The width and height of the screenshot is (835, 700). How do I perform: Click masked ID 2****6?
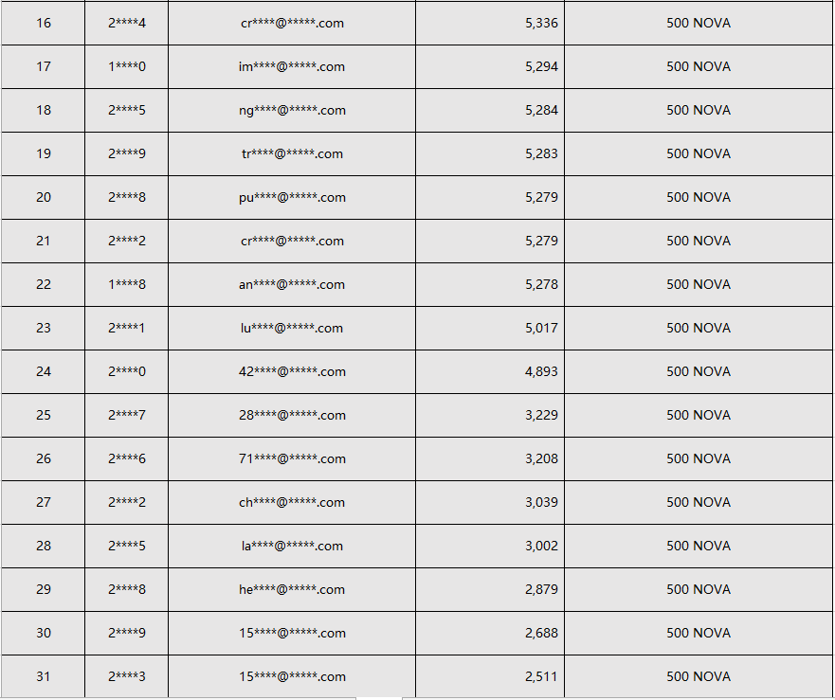tap(127, 458)
